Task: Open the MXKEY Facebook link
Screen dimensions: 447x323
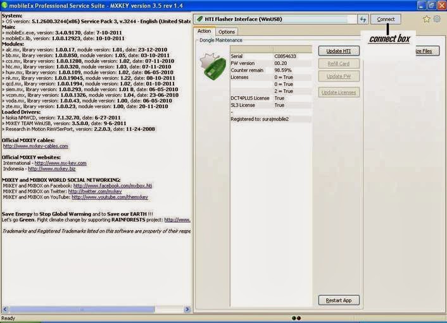Action: 113,186
